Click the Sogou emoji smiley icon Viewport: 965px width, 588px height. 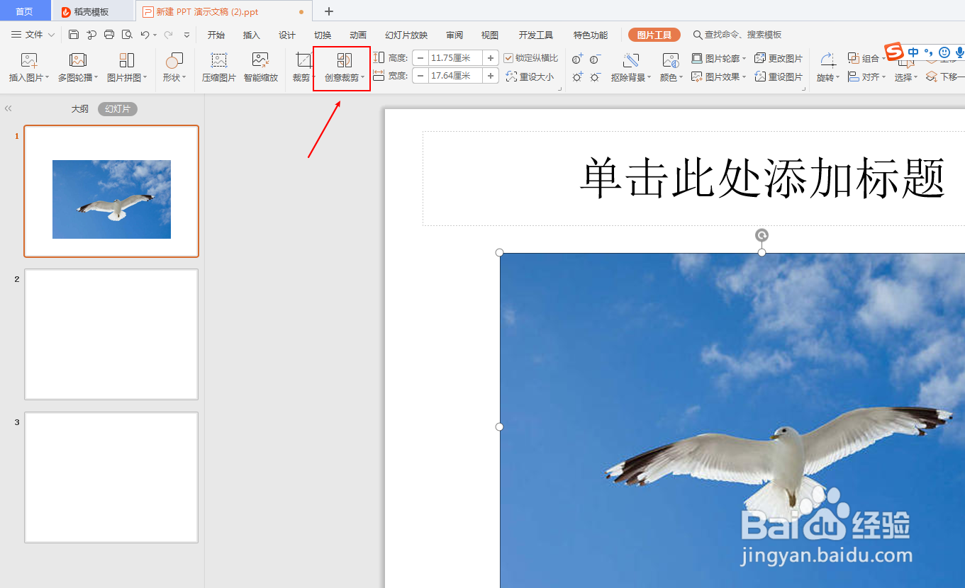coord(944,52)
